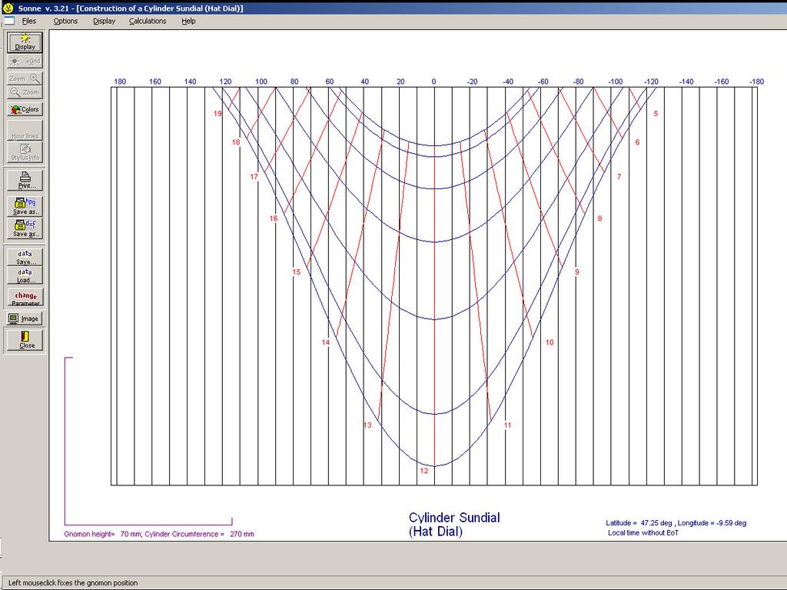The height and width of the screenshot is (590, 787).
Task: Click the Hour lines button
Action: pos(25,131)
